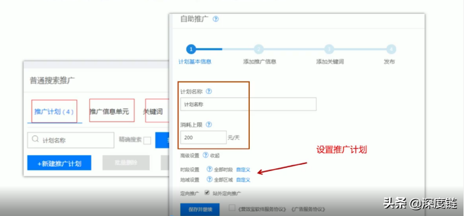Select step 1 circle 计划基本信息

191,49
